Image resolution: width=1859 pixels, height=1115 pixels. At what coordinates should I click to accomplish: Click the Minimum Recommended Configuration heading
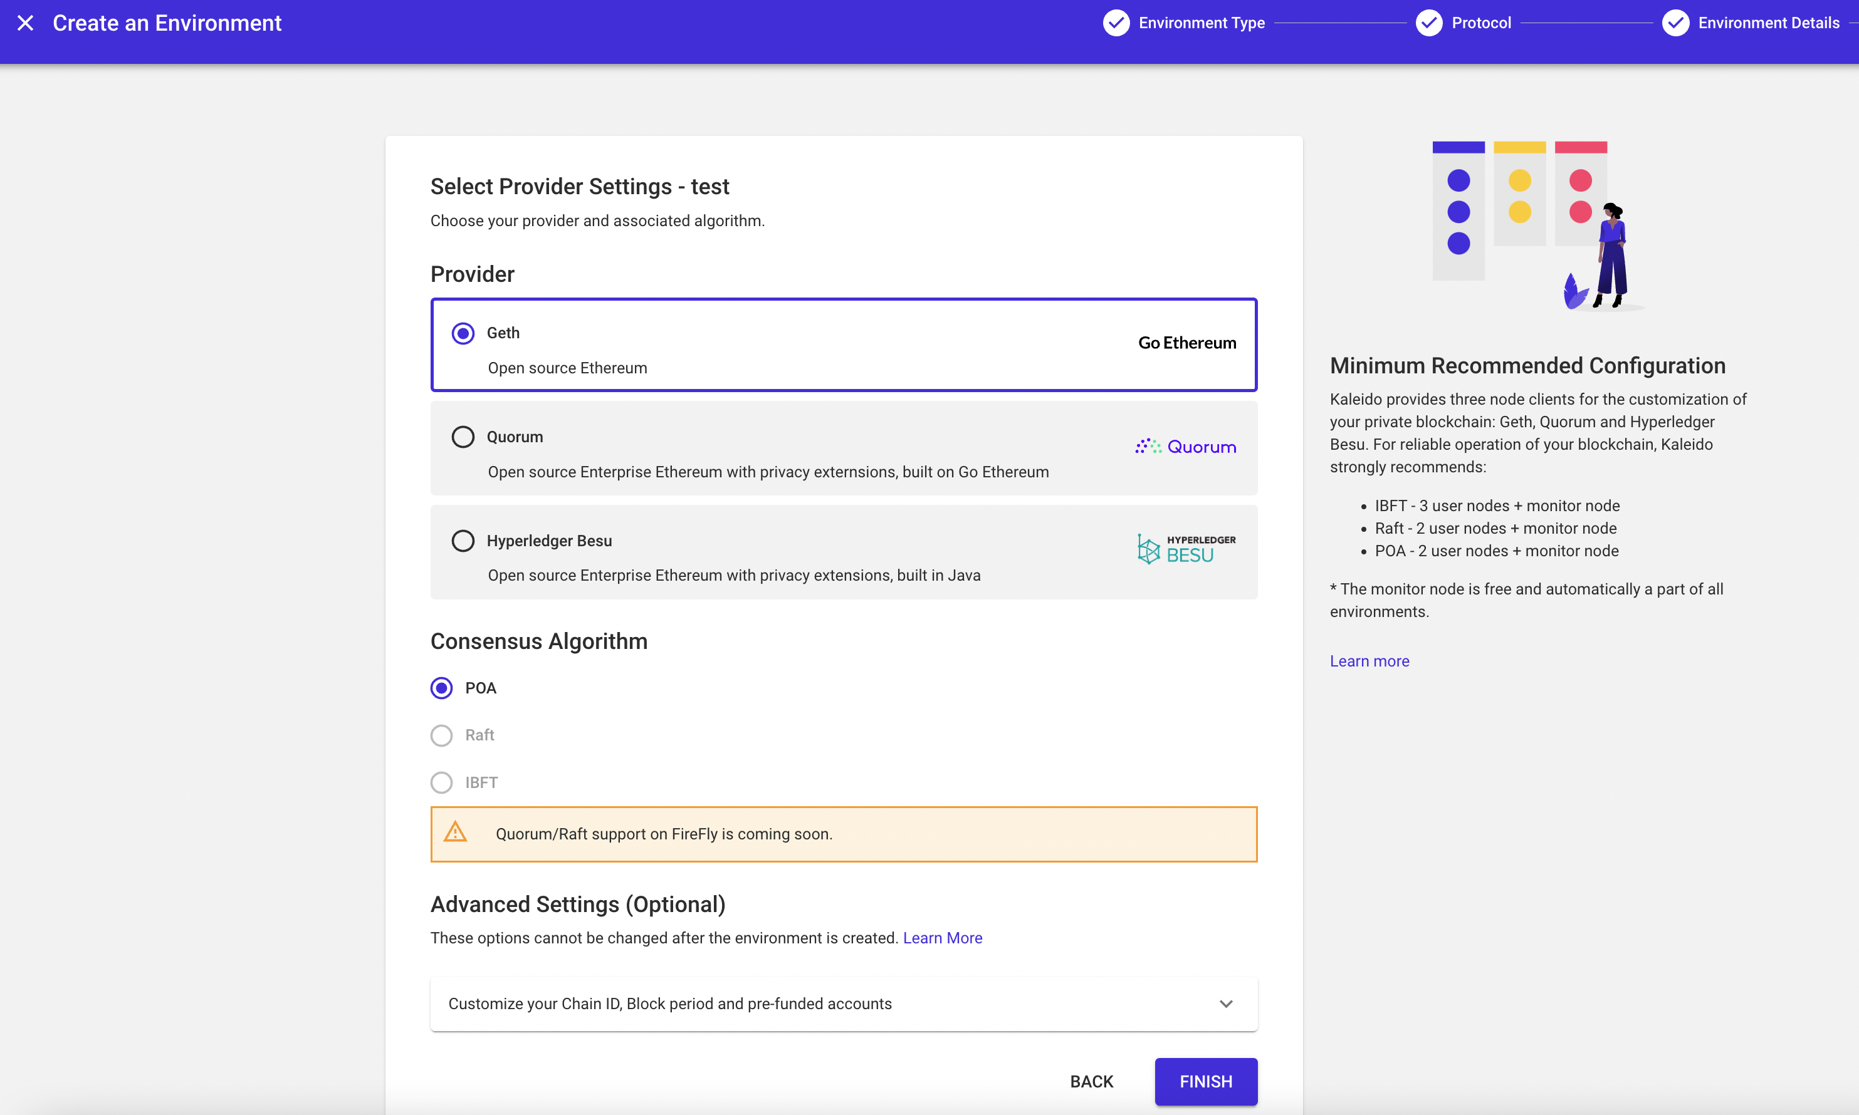pyautogui.click(x=1527, y=366)
